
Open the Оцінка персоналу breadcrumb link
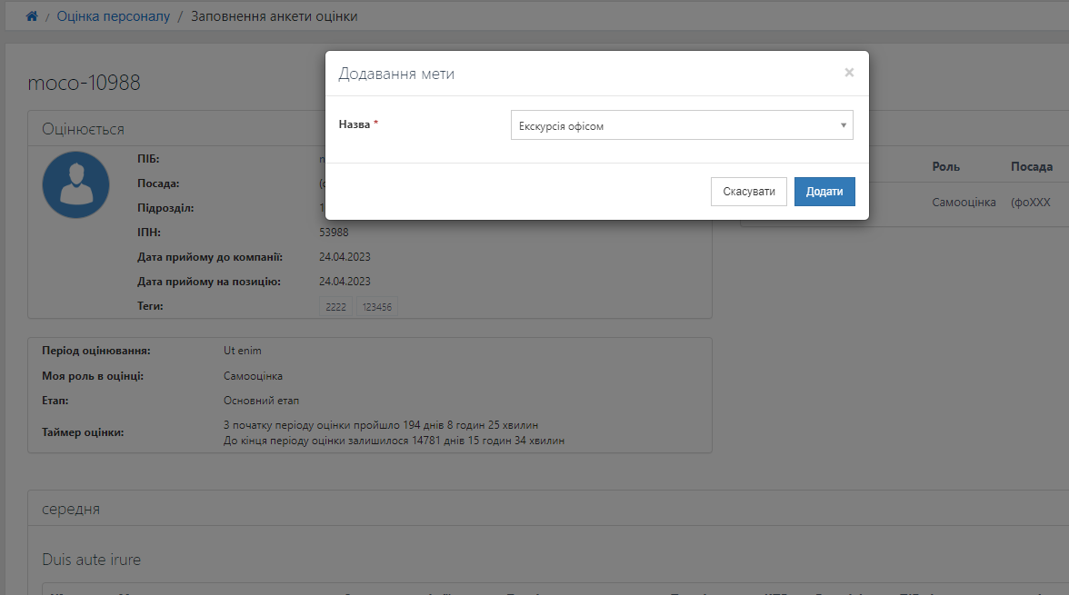(113, 15)
